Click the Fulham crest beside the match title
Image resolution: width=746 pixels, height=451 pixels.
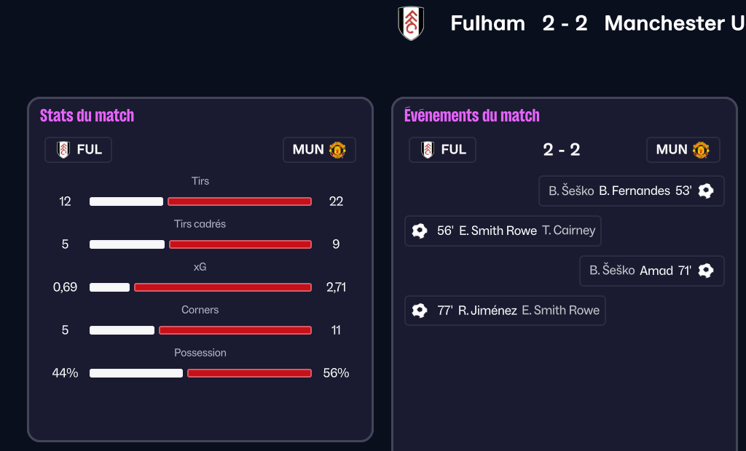pos(411,23)
